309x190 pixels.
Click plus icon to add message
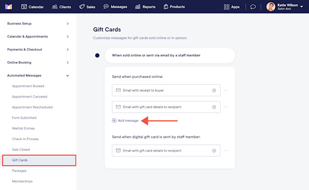114,121
